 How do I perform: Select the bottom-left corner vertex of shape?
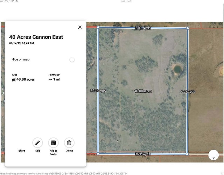(98, 154)
